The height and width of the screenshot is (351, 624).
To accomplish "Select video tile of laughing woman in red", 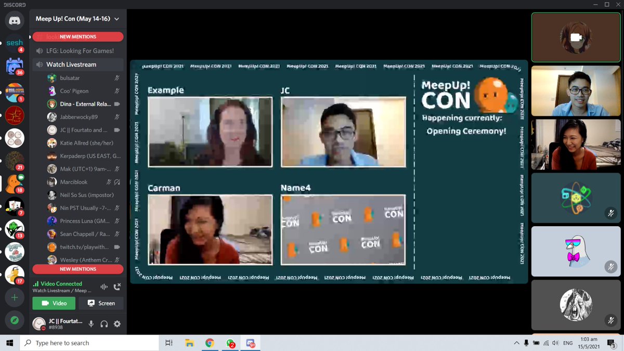I will 576,145.
